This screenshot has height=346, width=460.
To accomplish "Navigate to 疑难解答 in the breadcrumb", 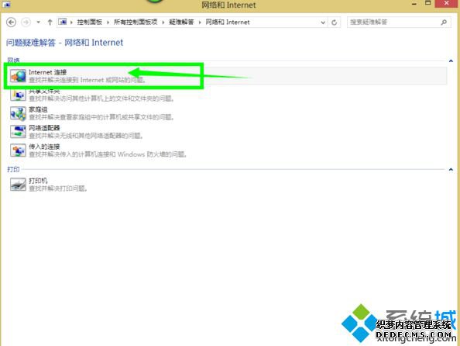I will click(181, 22).
